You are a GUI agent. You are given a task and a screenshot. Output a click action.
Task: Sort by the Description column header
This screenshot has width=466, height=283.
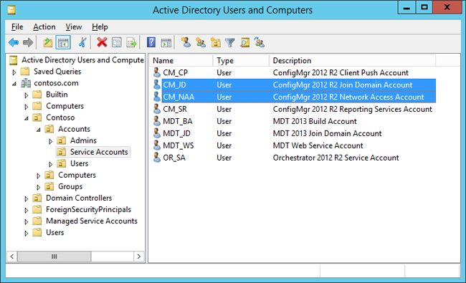(352, 61)
